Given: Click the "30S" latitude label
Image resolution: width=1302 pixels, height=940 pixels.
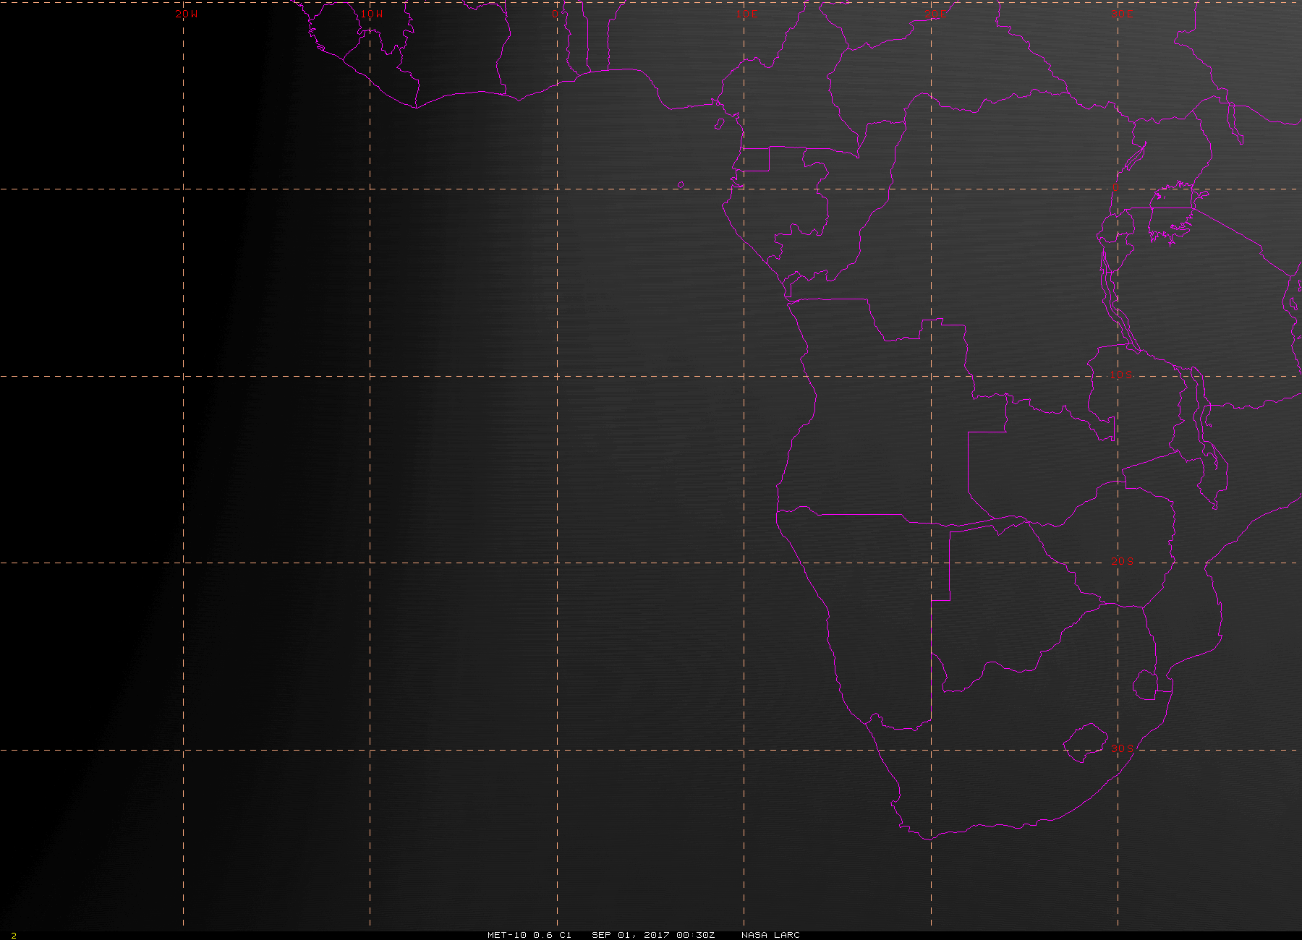Looking at the screenshot, I should [1122, 748].
